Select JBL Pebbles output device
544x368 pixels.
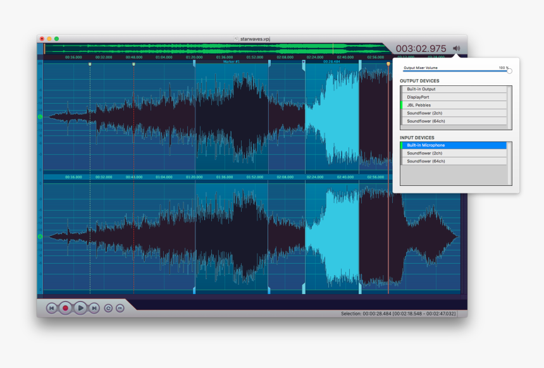click(454, 105)
